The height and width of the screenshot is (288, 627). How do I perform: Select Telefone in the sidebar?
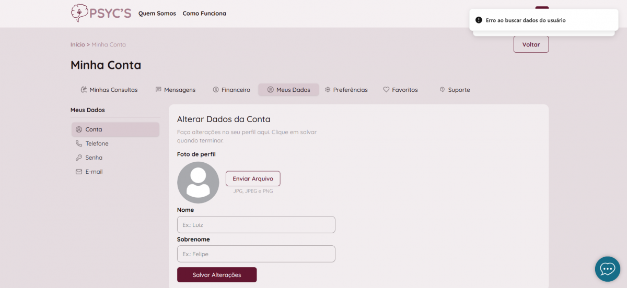pyautogui.click(x=97, y=143)
